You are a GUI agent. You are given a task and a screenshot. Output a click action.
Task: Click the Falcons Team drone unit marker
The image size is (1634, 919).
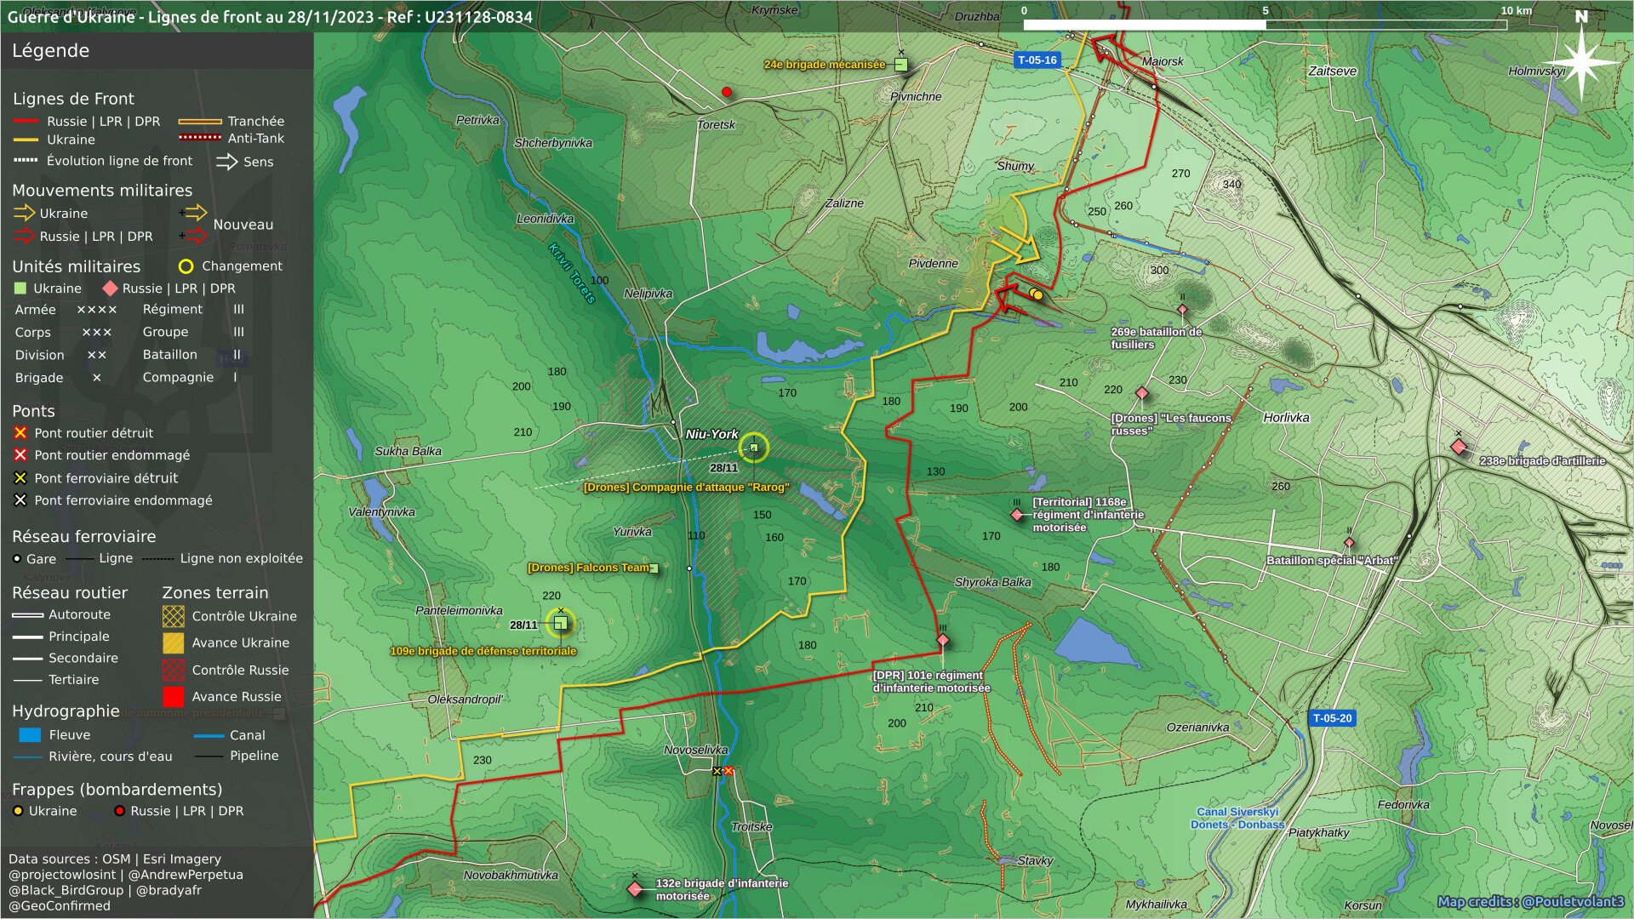pos(654,568)
